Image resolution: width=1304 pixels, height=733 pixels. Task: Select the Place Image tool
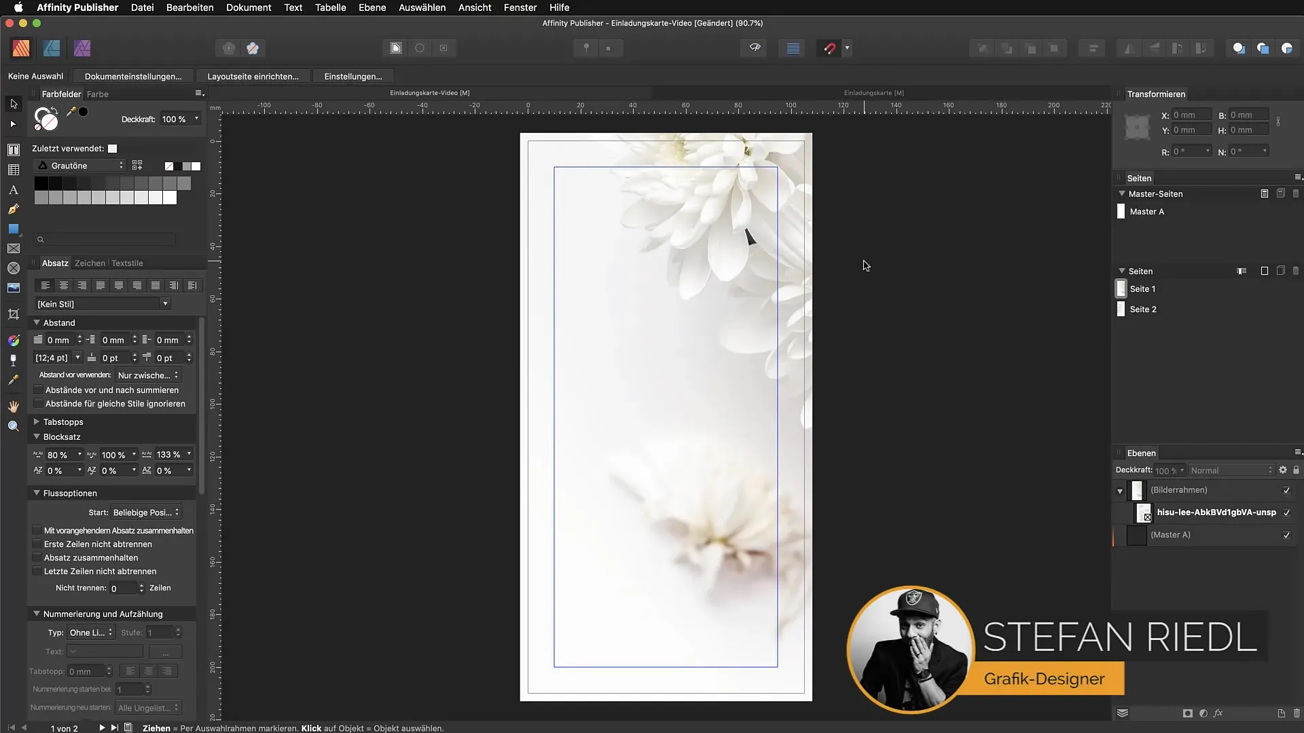point(14,288)
